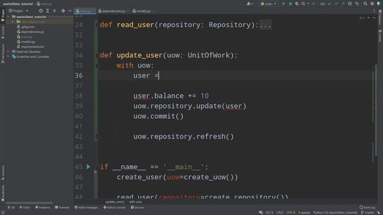
Task: Select opened file locate icon in Project panel
Action: 41,11
